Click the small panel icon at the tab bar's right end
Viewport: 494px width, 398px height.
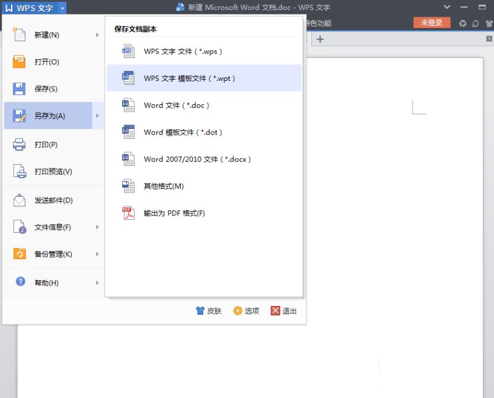click(x=489, y=38)
